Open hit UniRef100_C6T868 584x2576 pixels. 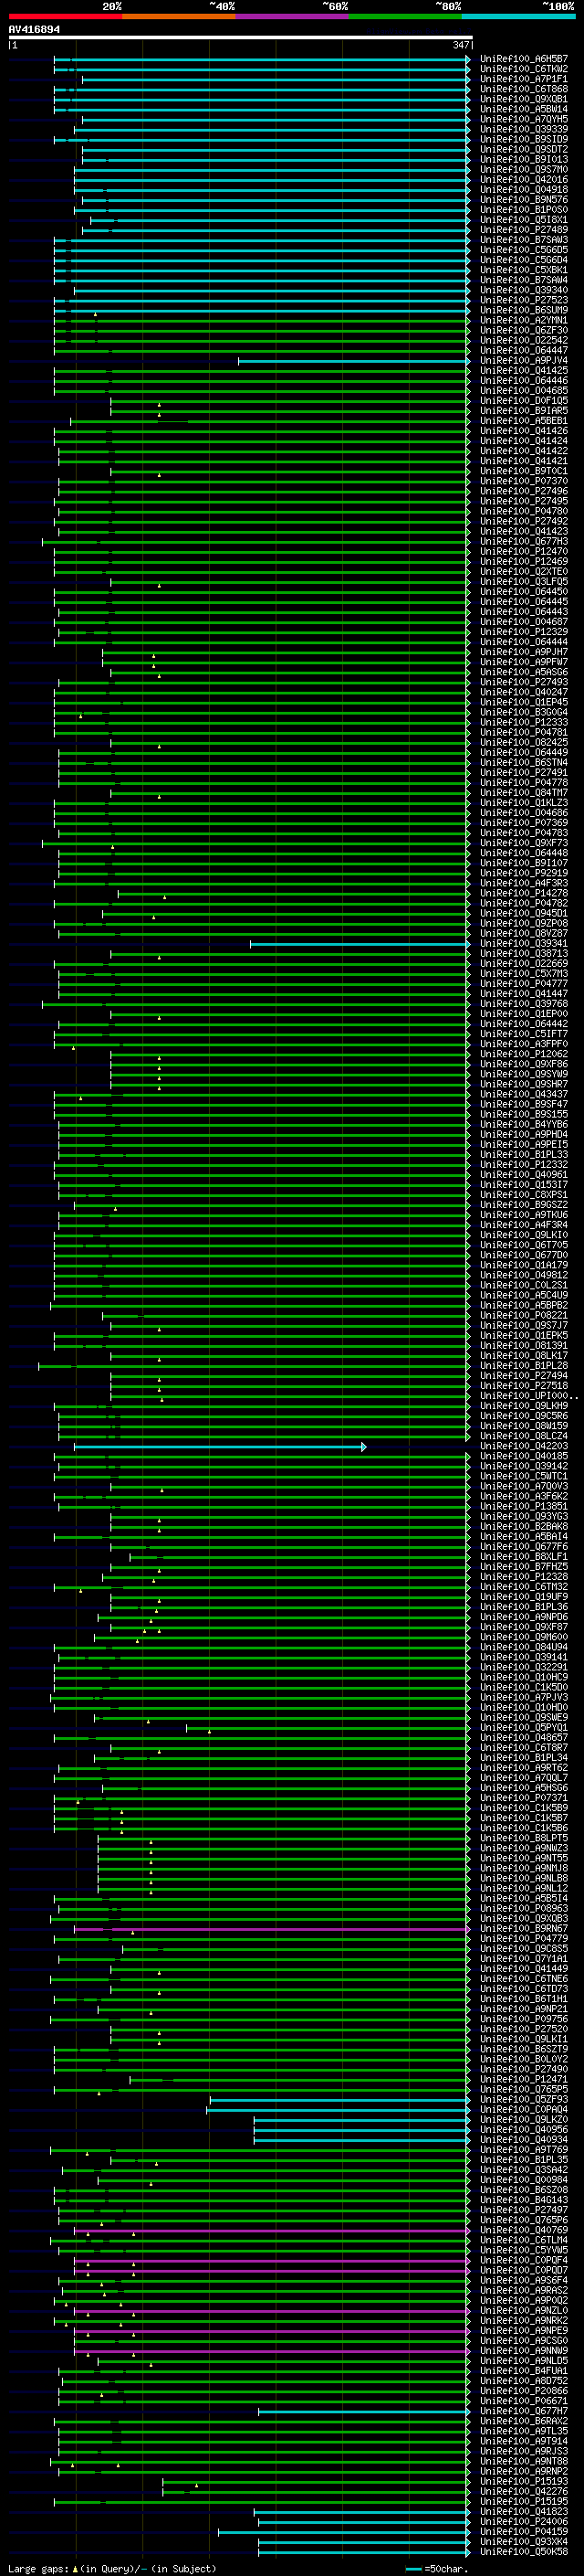pyautogui.click(x=523, y=89)
